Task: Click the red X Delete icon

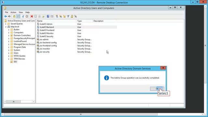Action: point(32,16)
